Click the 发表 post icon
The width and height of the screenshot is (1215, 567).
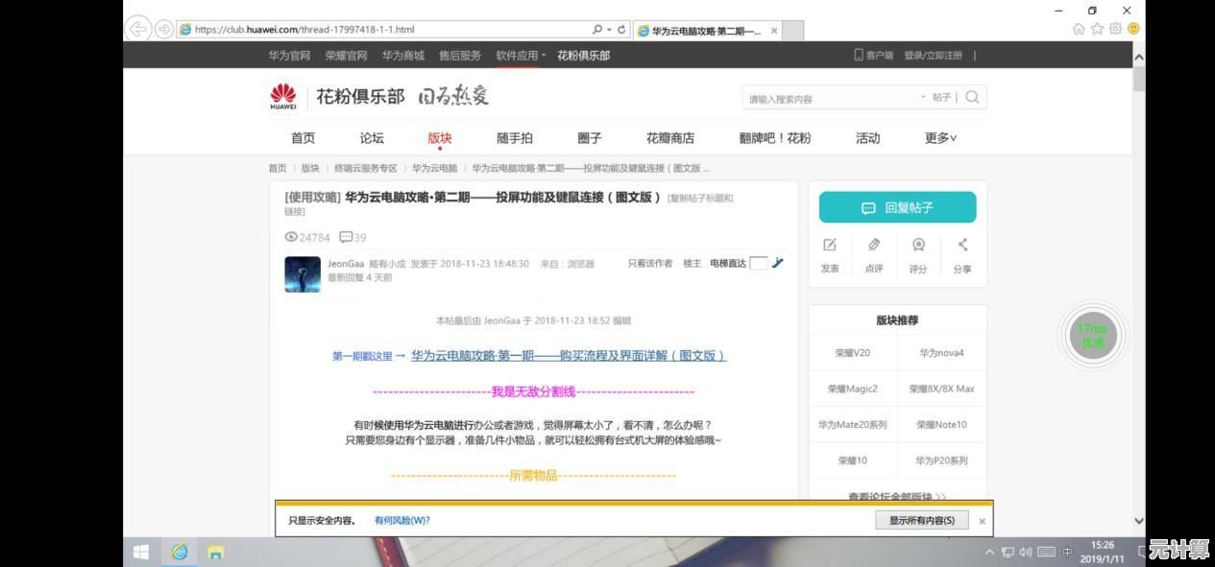coord(830,246)
